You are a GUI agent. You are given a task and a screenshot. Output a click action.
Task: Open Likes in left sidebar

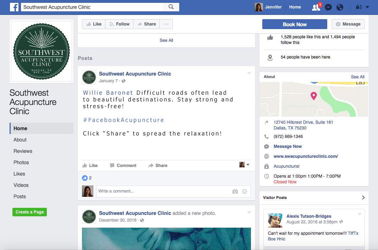(x=19, y=174)
